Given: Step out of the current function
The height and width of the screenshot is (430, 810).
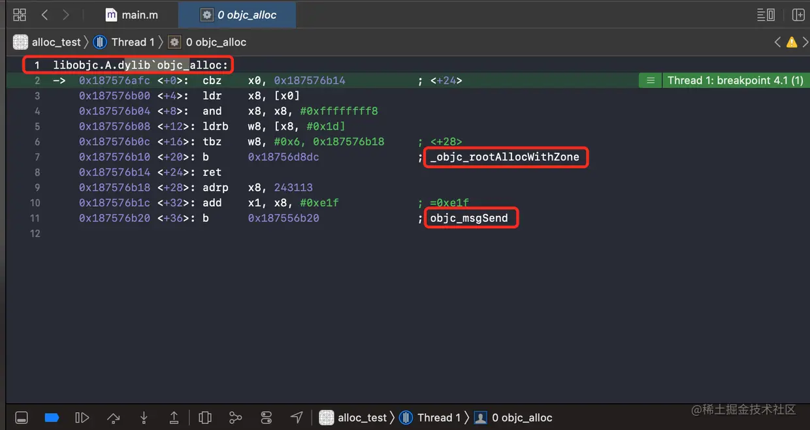Looking at the screenshot, I should 174,418.
